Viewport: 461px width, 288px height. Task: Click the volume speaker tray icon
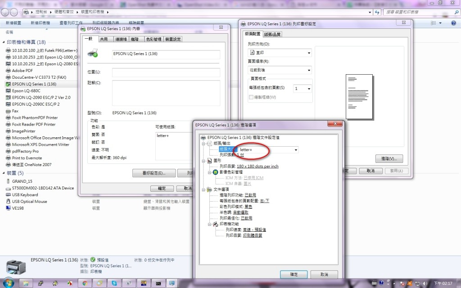tap(425, 283)
